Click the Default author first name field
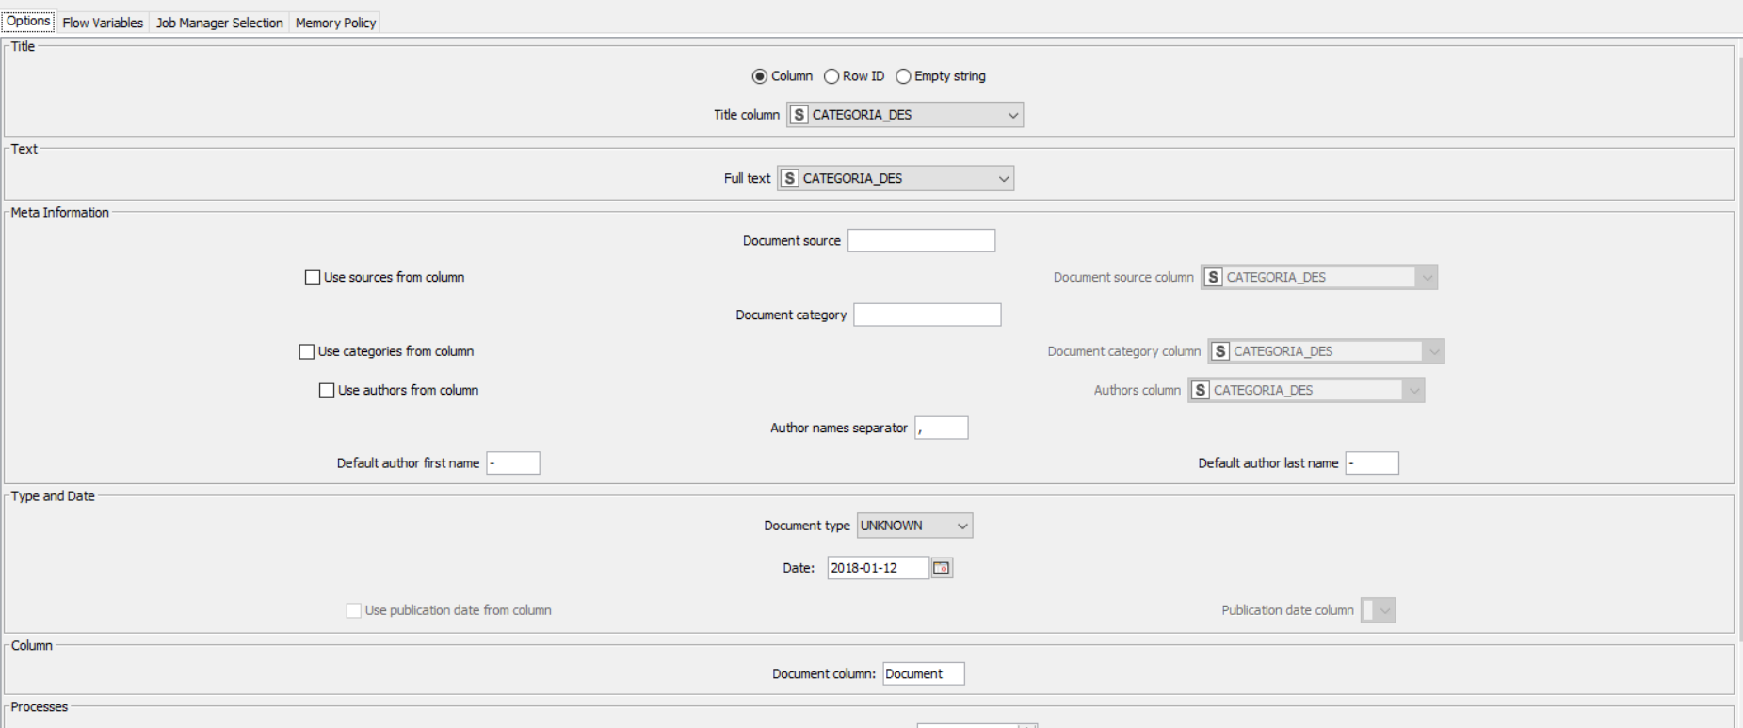 tap(513, 463)
